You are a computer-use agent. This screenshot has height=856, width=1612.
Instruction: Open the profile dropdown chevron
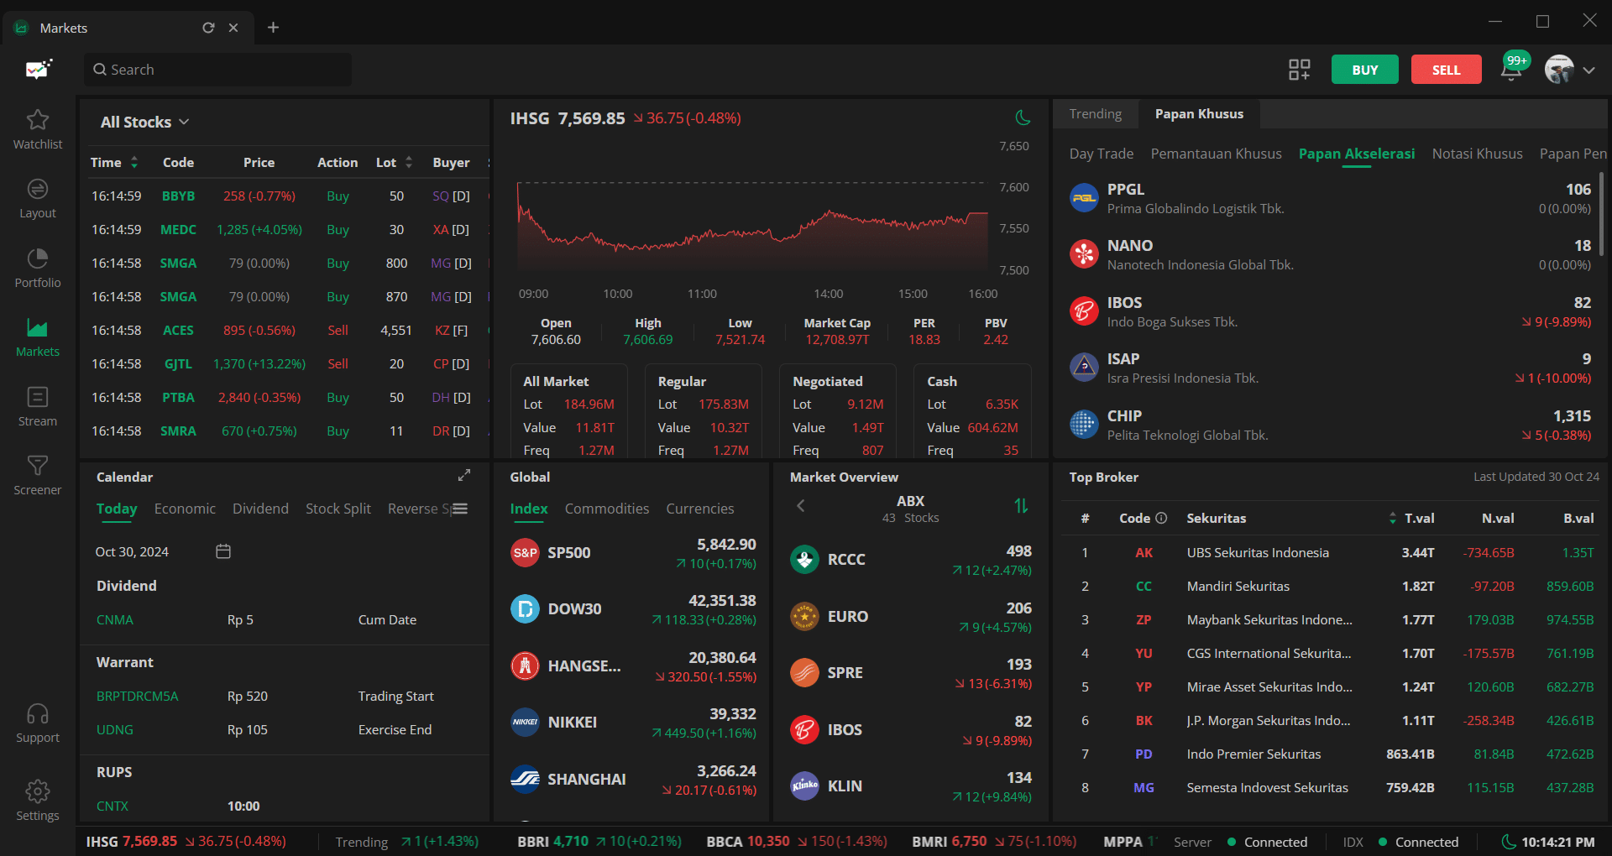[x=1588, y=70]
